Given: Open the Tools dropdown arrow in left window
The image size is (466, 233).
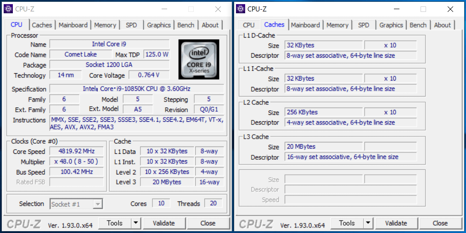Looking at the screenshot, I should [x=135, y=223].
